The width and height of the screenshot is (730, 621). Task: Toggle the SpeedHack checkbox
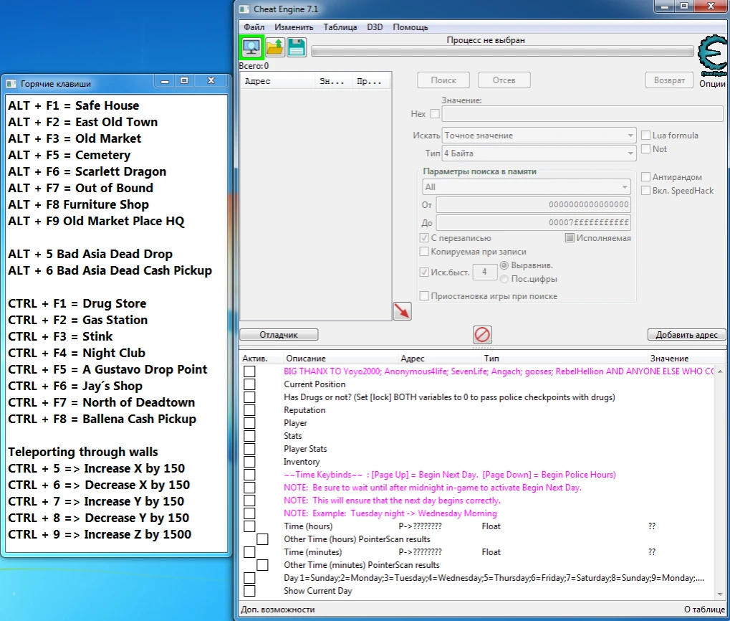[x=645, y=191]
